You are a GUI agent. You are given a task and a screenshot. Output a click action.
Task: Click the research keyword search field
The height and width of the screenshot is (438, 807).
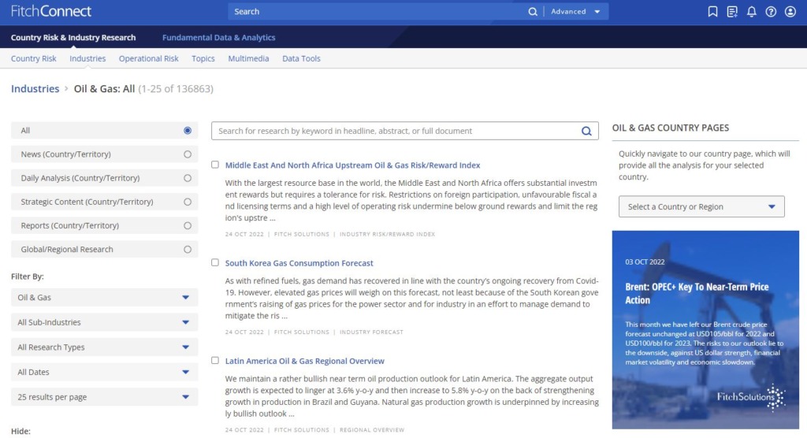coord(394,132)
